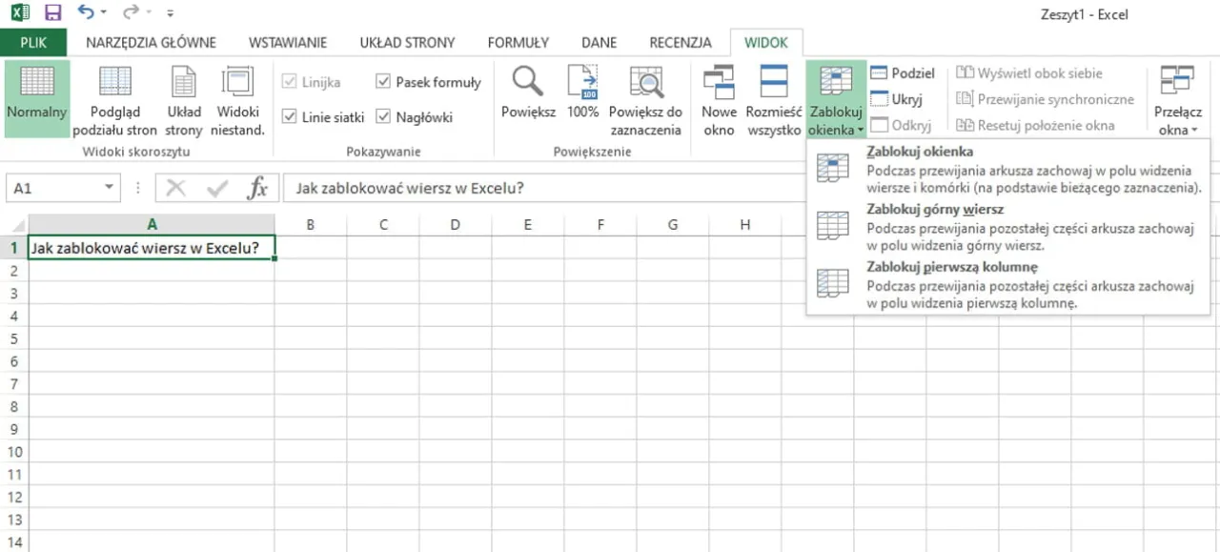Uncheck the Linie siatki checkbox
The image size is (1220, 552).
[x=290, y=117]
